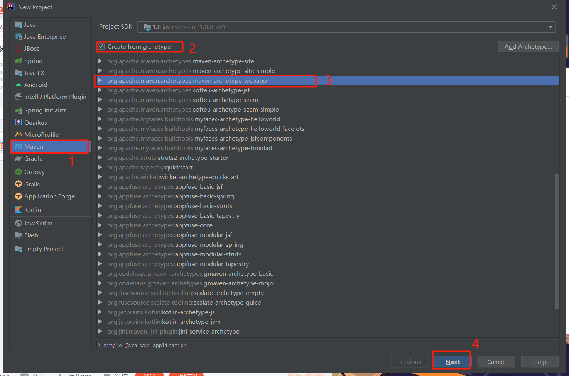Click the MicroProfile icon
Viewport: 569px width, 376px height.
coord(18,134)
